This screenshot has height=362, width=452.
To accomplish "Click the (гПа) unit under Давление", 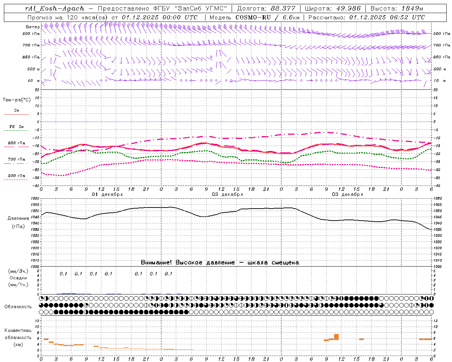I will tap(18, 227).
